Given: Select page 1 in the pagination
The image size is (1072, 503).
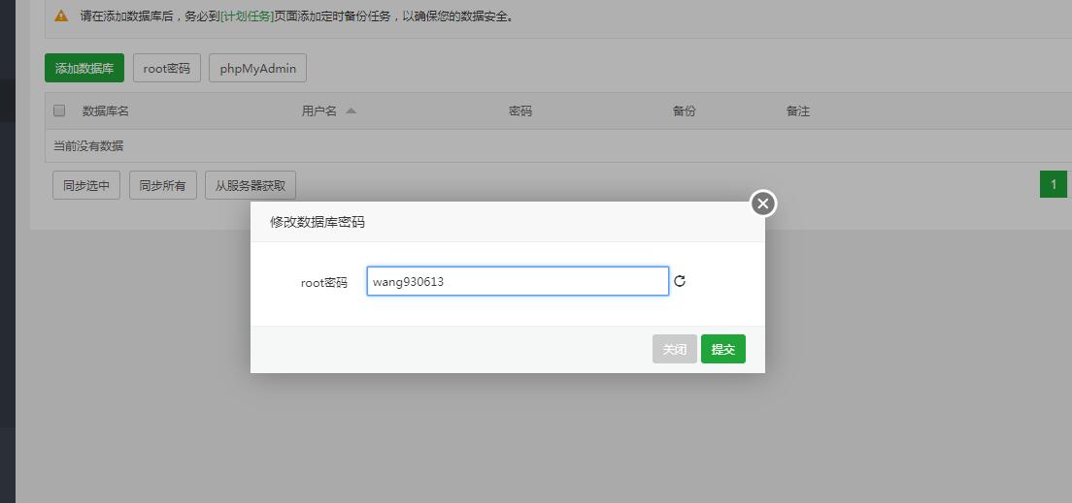Looking at the screenshot, I should click(1053, 184).
